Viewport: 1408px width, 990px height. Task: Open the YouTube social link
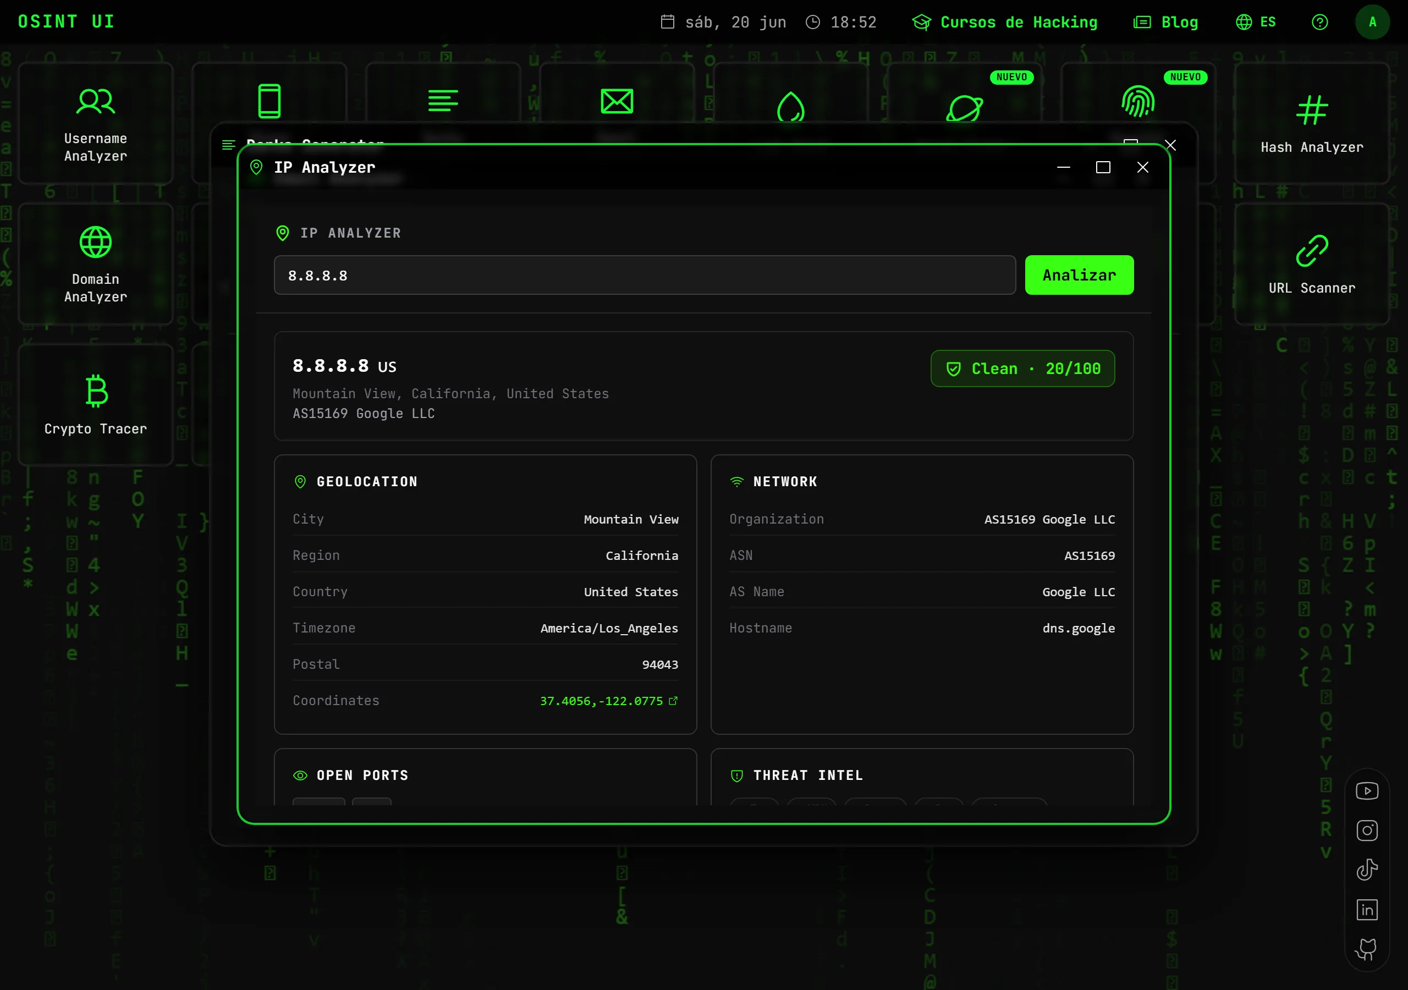1367,791
